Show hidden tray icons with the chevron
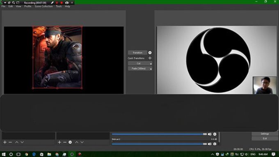The image size is (279, 157). (213, 154)
